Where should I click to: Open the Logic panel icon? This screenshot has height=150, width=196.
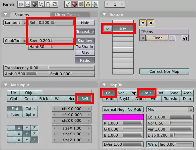[x=21, y=4]
